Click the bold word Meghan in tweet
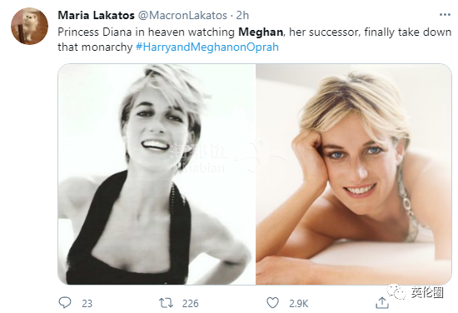The height and width of the screenshot is (313, 458). click(x=261, y=32)
